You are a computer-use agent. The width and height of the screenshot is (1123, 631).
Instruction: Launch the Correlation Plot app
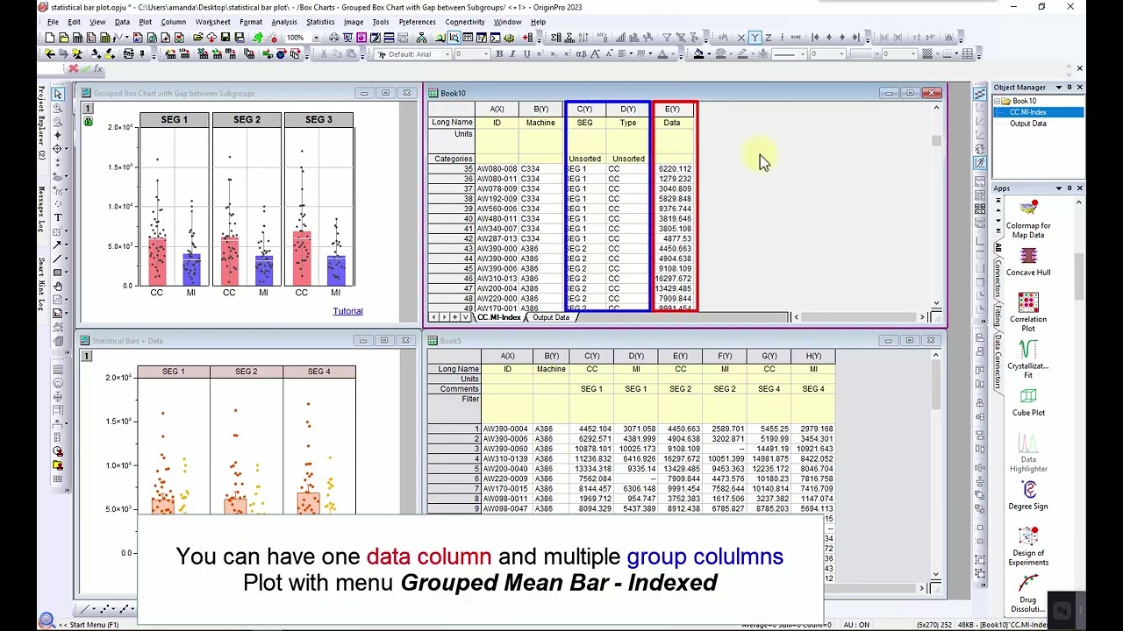click(x=1028, y=313)
